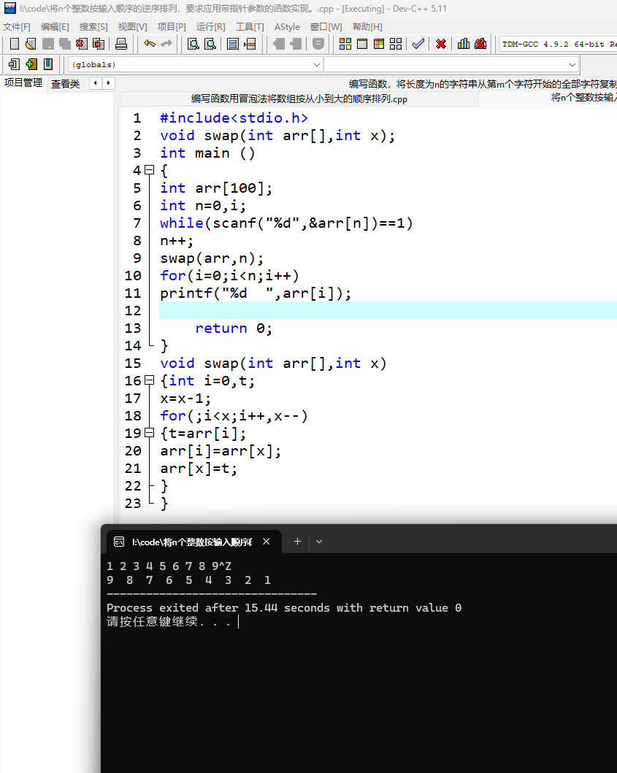Viewport: 617px width, 773px height.
Task: Open the 搜索[S] menu
Action: pos(93,26)
